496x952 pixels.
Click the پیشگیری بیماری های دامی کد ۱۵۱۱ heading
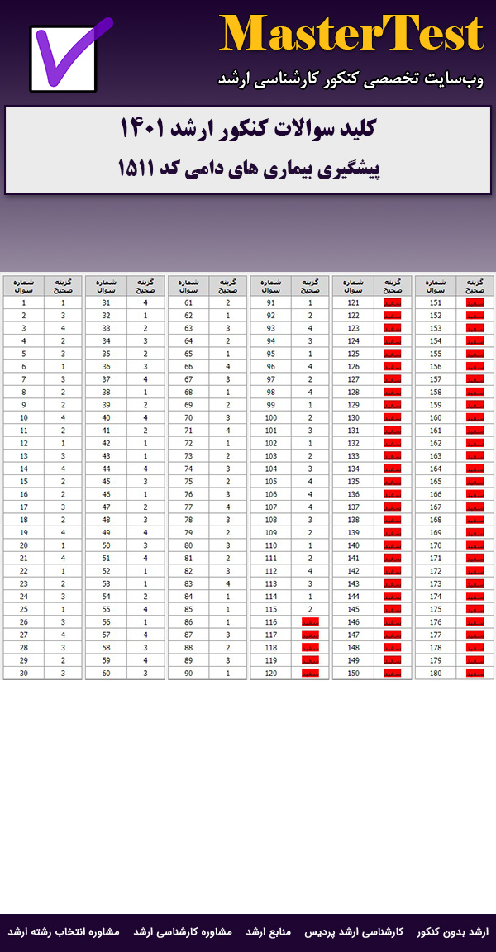tap(248, 168)
